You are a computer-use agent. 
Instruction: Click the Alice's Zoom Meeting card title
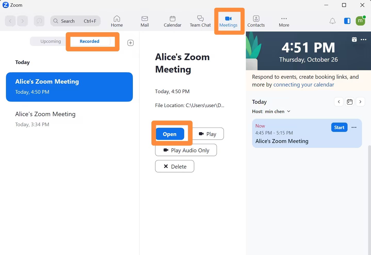click(282, 141)
